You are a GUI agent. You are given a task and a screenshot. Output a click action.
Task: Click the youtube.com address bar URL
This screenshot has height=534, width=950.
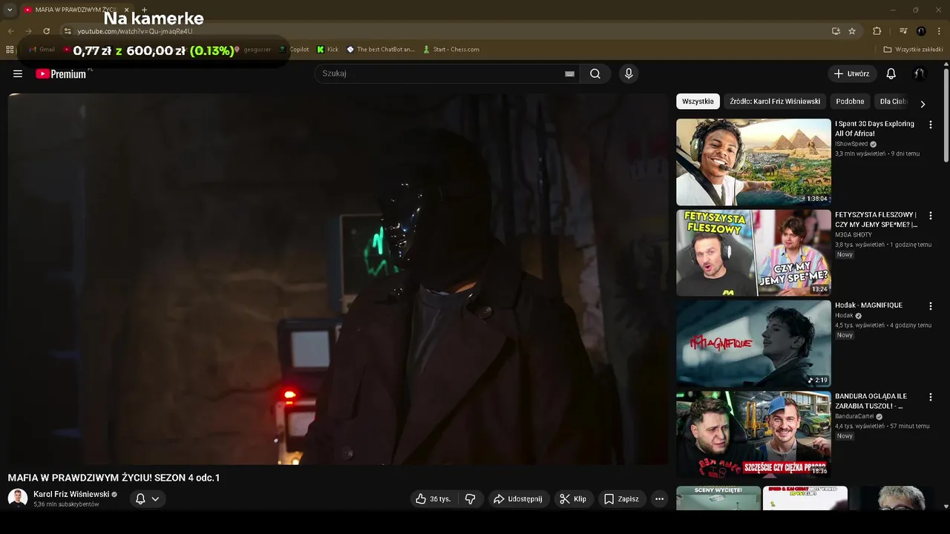[x=134, y=31]
